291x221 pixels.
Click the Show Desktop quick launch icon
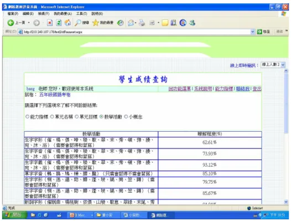[x=59, y=215]
